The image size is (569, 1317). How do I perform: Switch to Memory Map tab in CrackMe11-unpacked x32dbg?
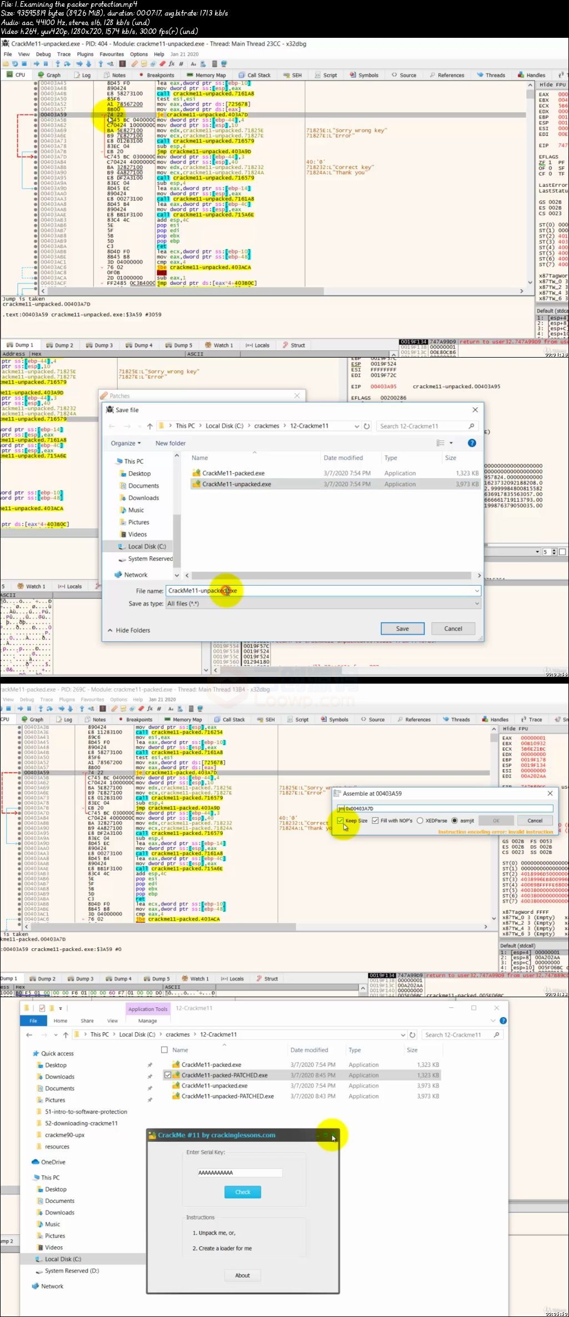(206, 75)
